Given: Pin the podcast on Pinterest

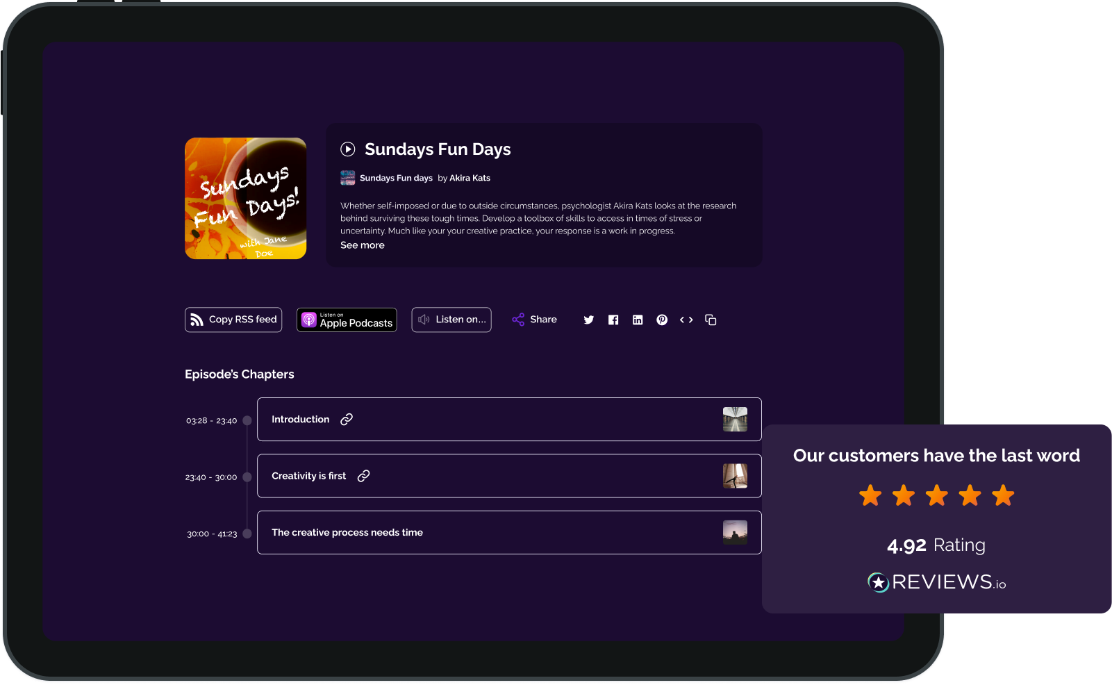Looking at the screenshot, I should (x=662, y=320).
